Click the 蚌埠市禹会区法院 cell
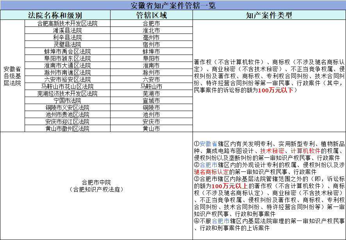 coord(67,52)
